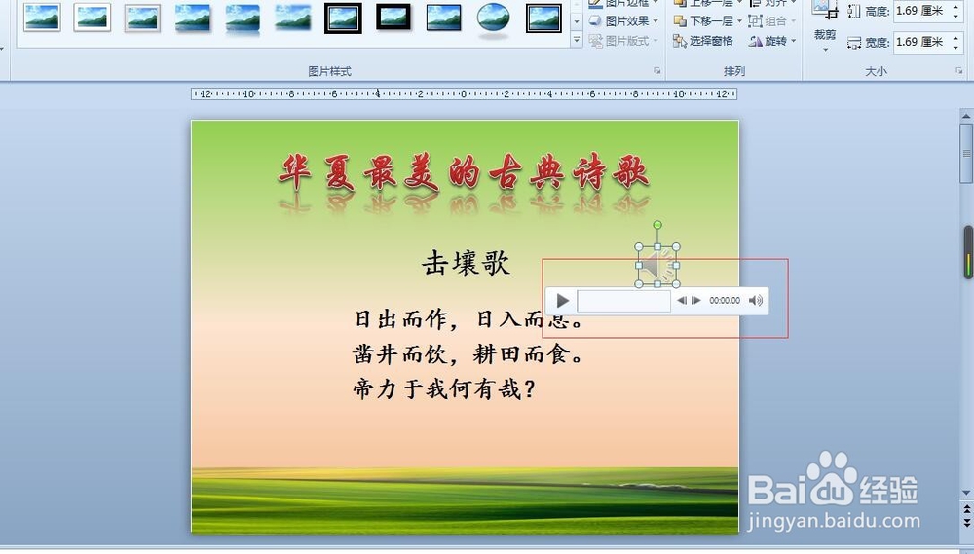Image resolution: width=974 pixels, height=554 pixels.
Task: Apply the soft-edge rectangle picture style
Action: coord(293,18)
